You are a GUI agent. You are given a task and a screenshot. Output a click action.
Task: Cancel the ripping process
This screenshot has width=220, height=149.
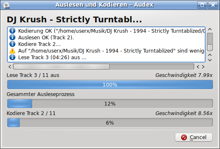coord(194,137)
